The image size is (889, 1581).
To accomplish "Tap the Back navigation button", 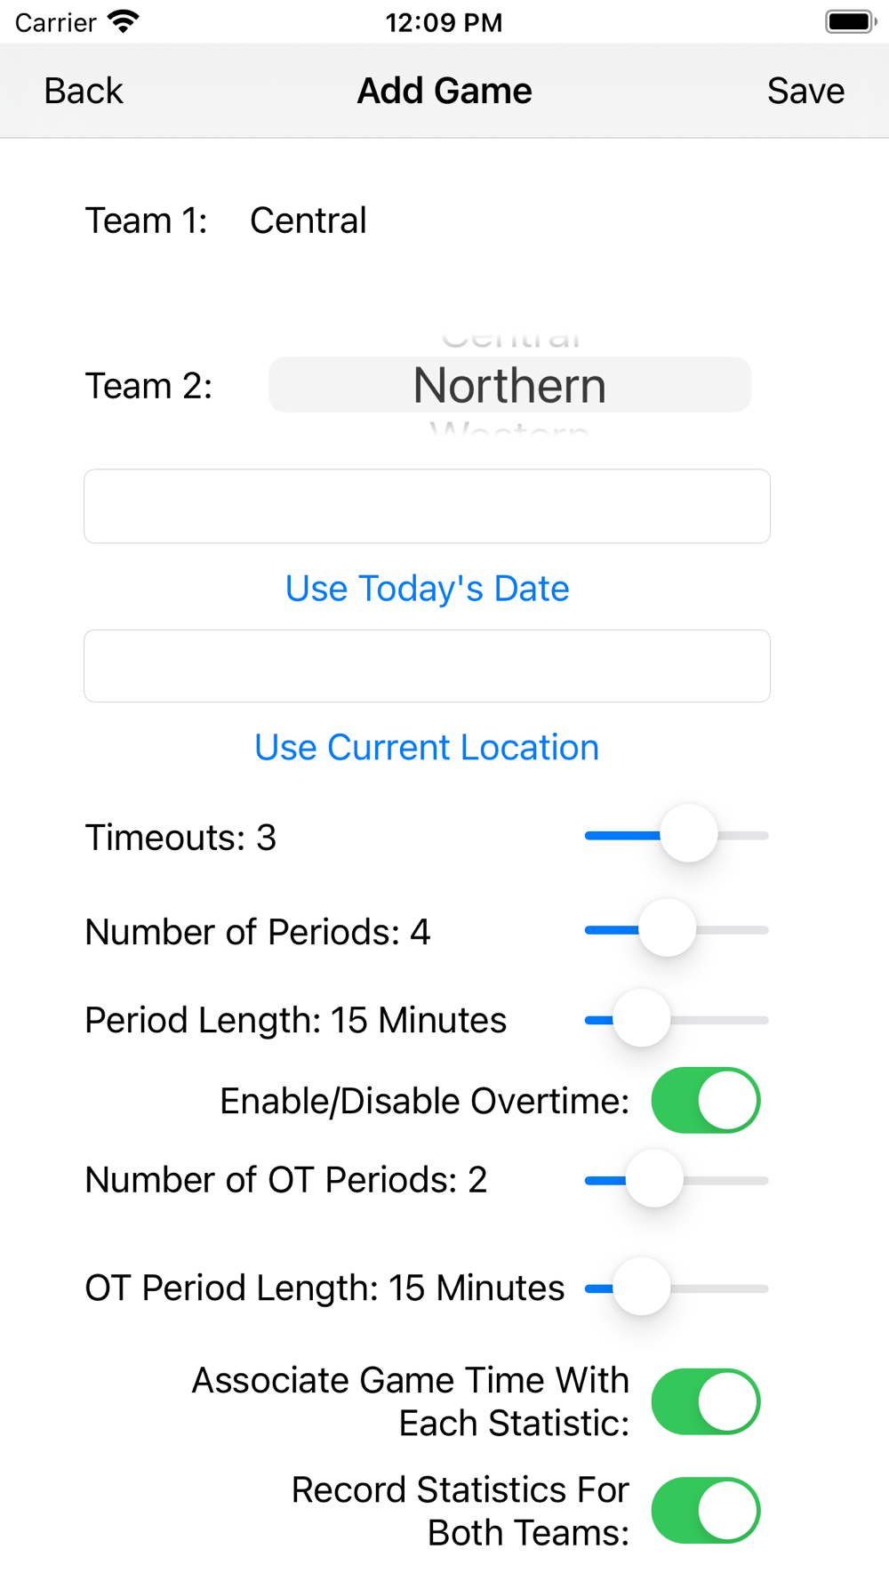I will pos(84,91).
